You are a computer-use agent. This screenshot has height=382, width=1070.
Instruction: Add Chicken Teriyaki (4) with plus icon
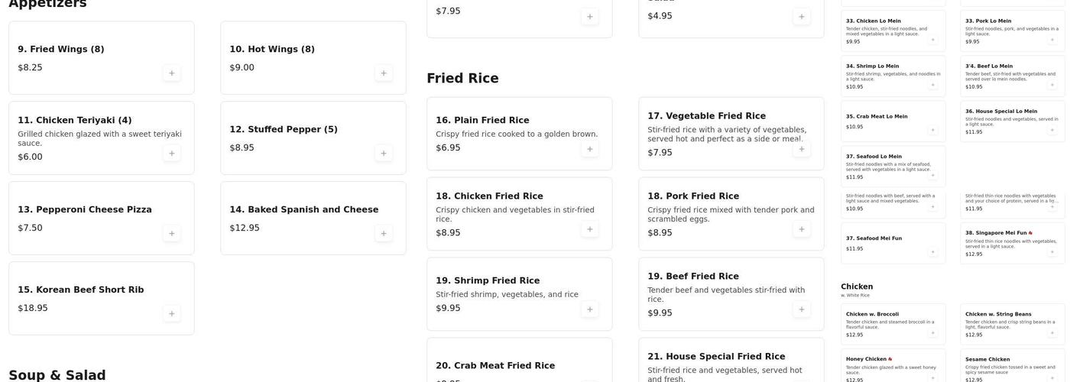pyautogui.click(x=171, y=154)
